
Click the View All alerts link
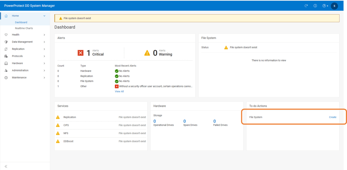[x=119, y=91]
